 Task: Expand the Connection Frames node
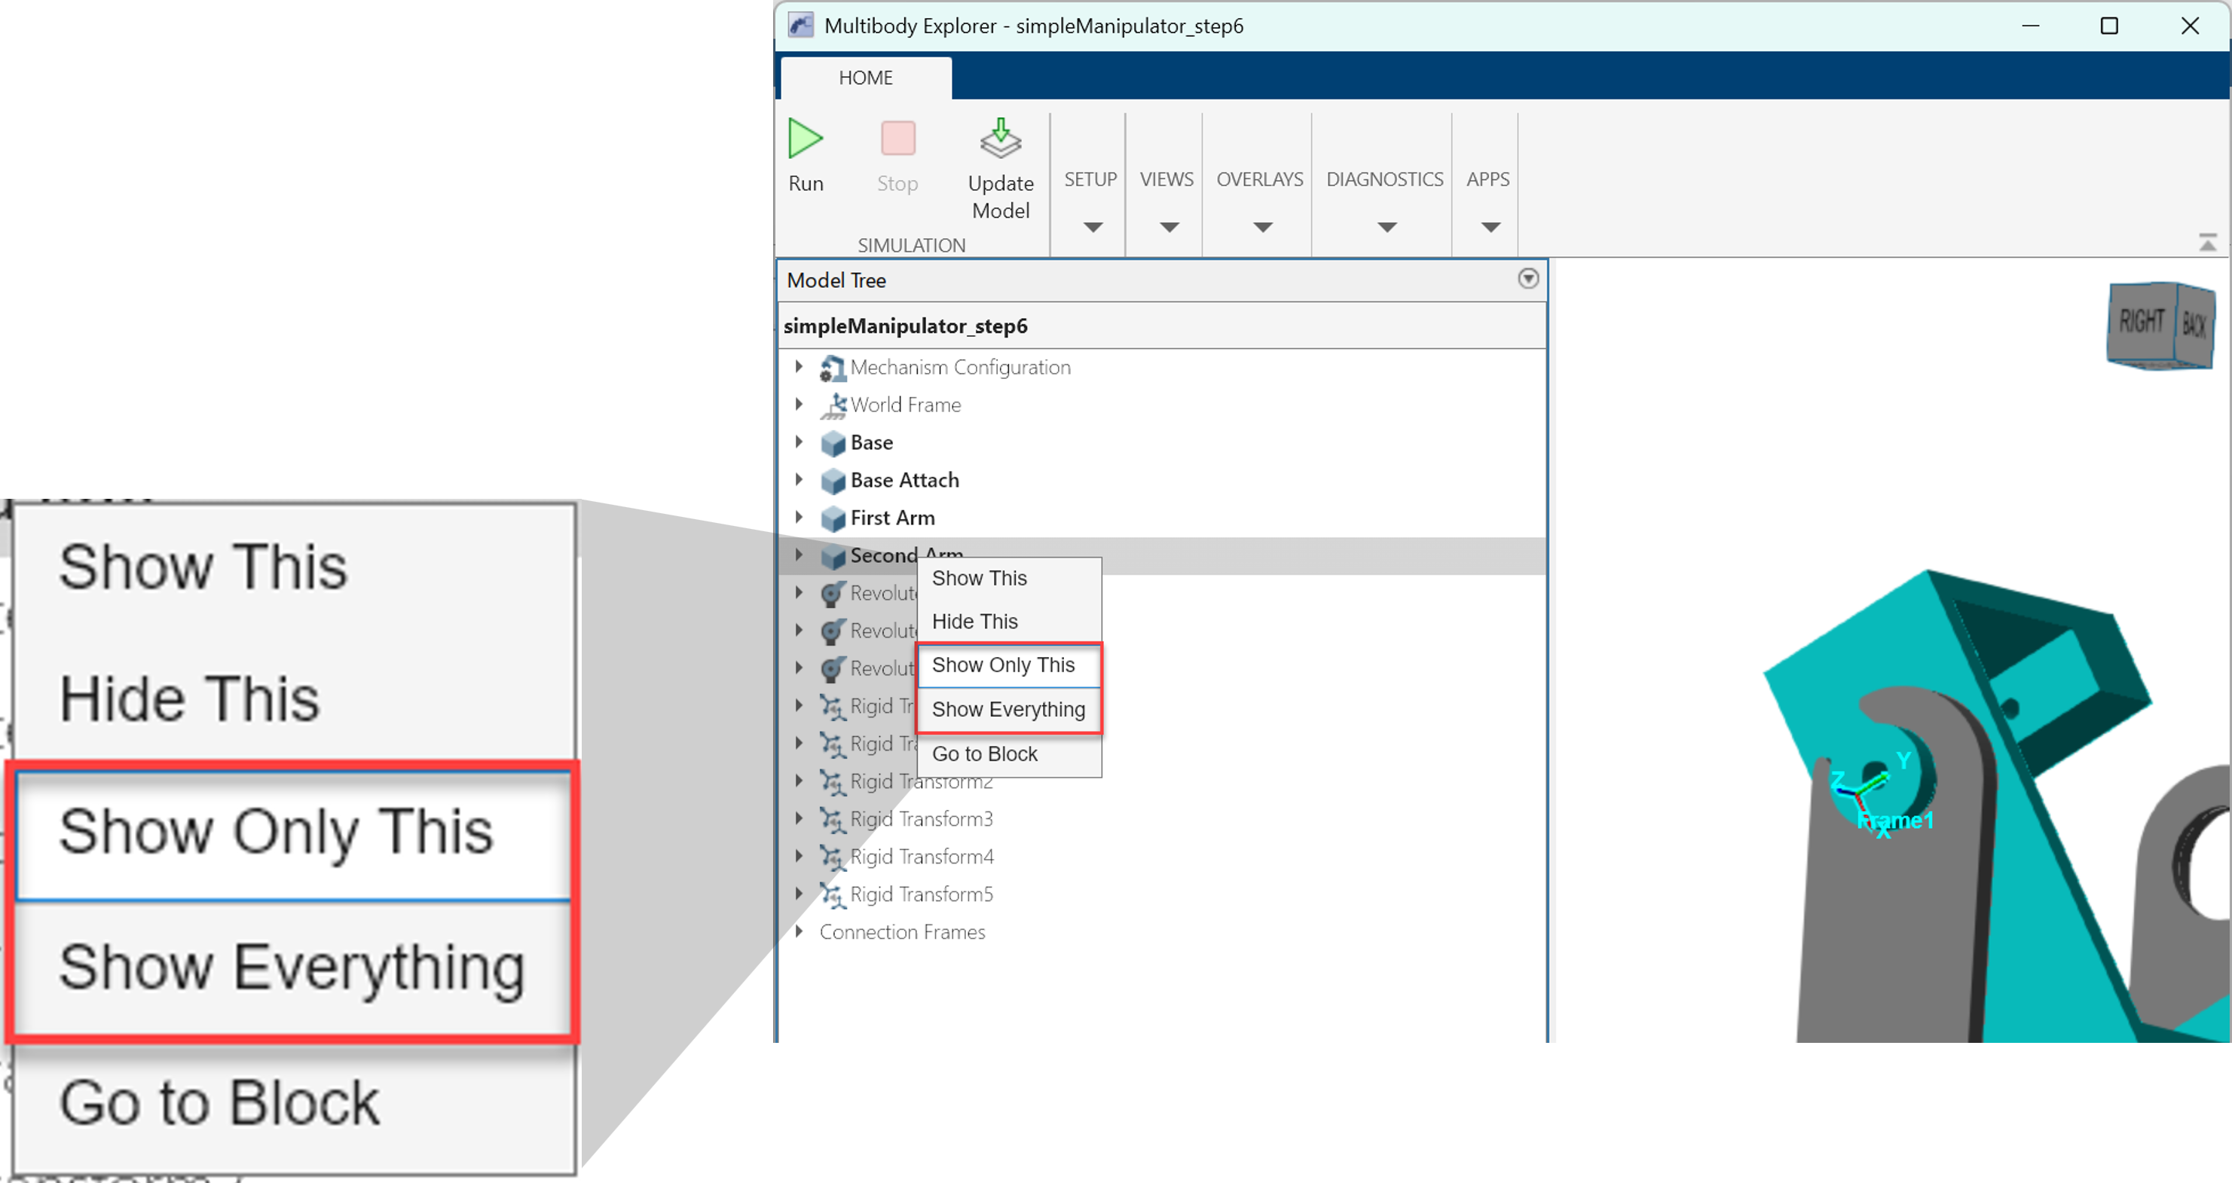pyautogui.click(x=799, y=931)
